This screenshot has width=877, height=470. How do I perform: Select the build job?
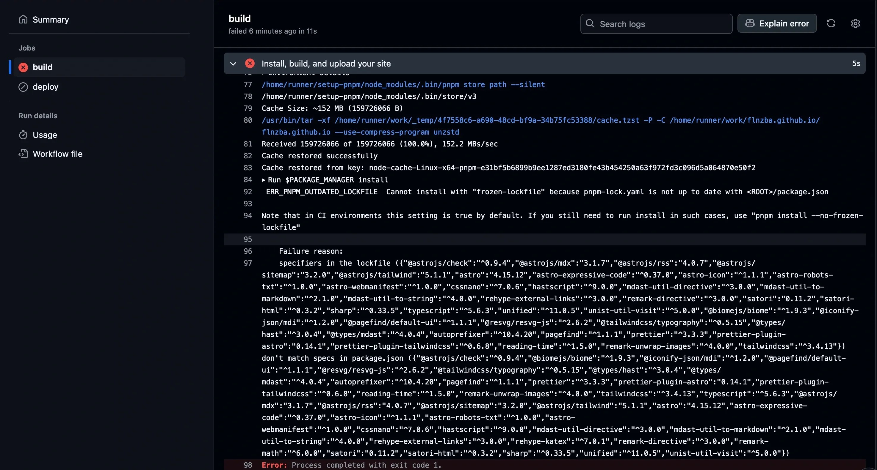[43, 67]
